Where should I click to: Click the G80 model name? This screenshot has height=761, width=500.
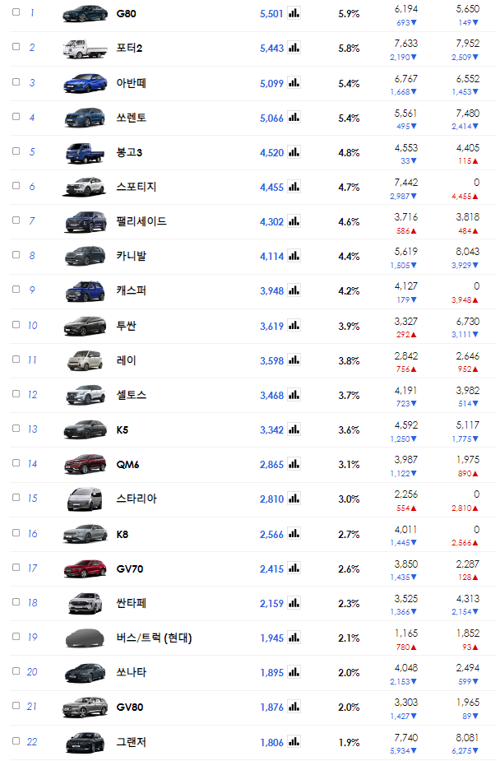[x=126, y=14]
